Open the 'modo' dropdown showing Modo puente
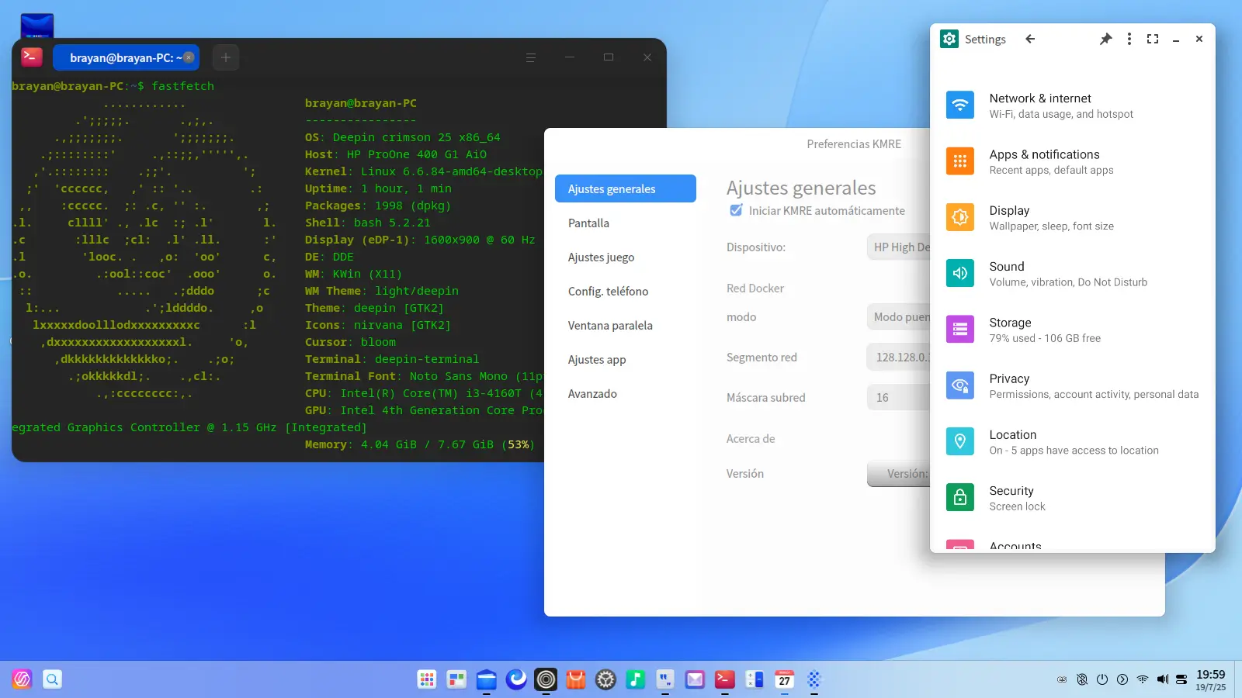 click(x=898, y=316)
